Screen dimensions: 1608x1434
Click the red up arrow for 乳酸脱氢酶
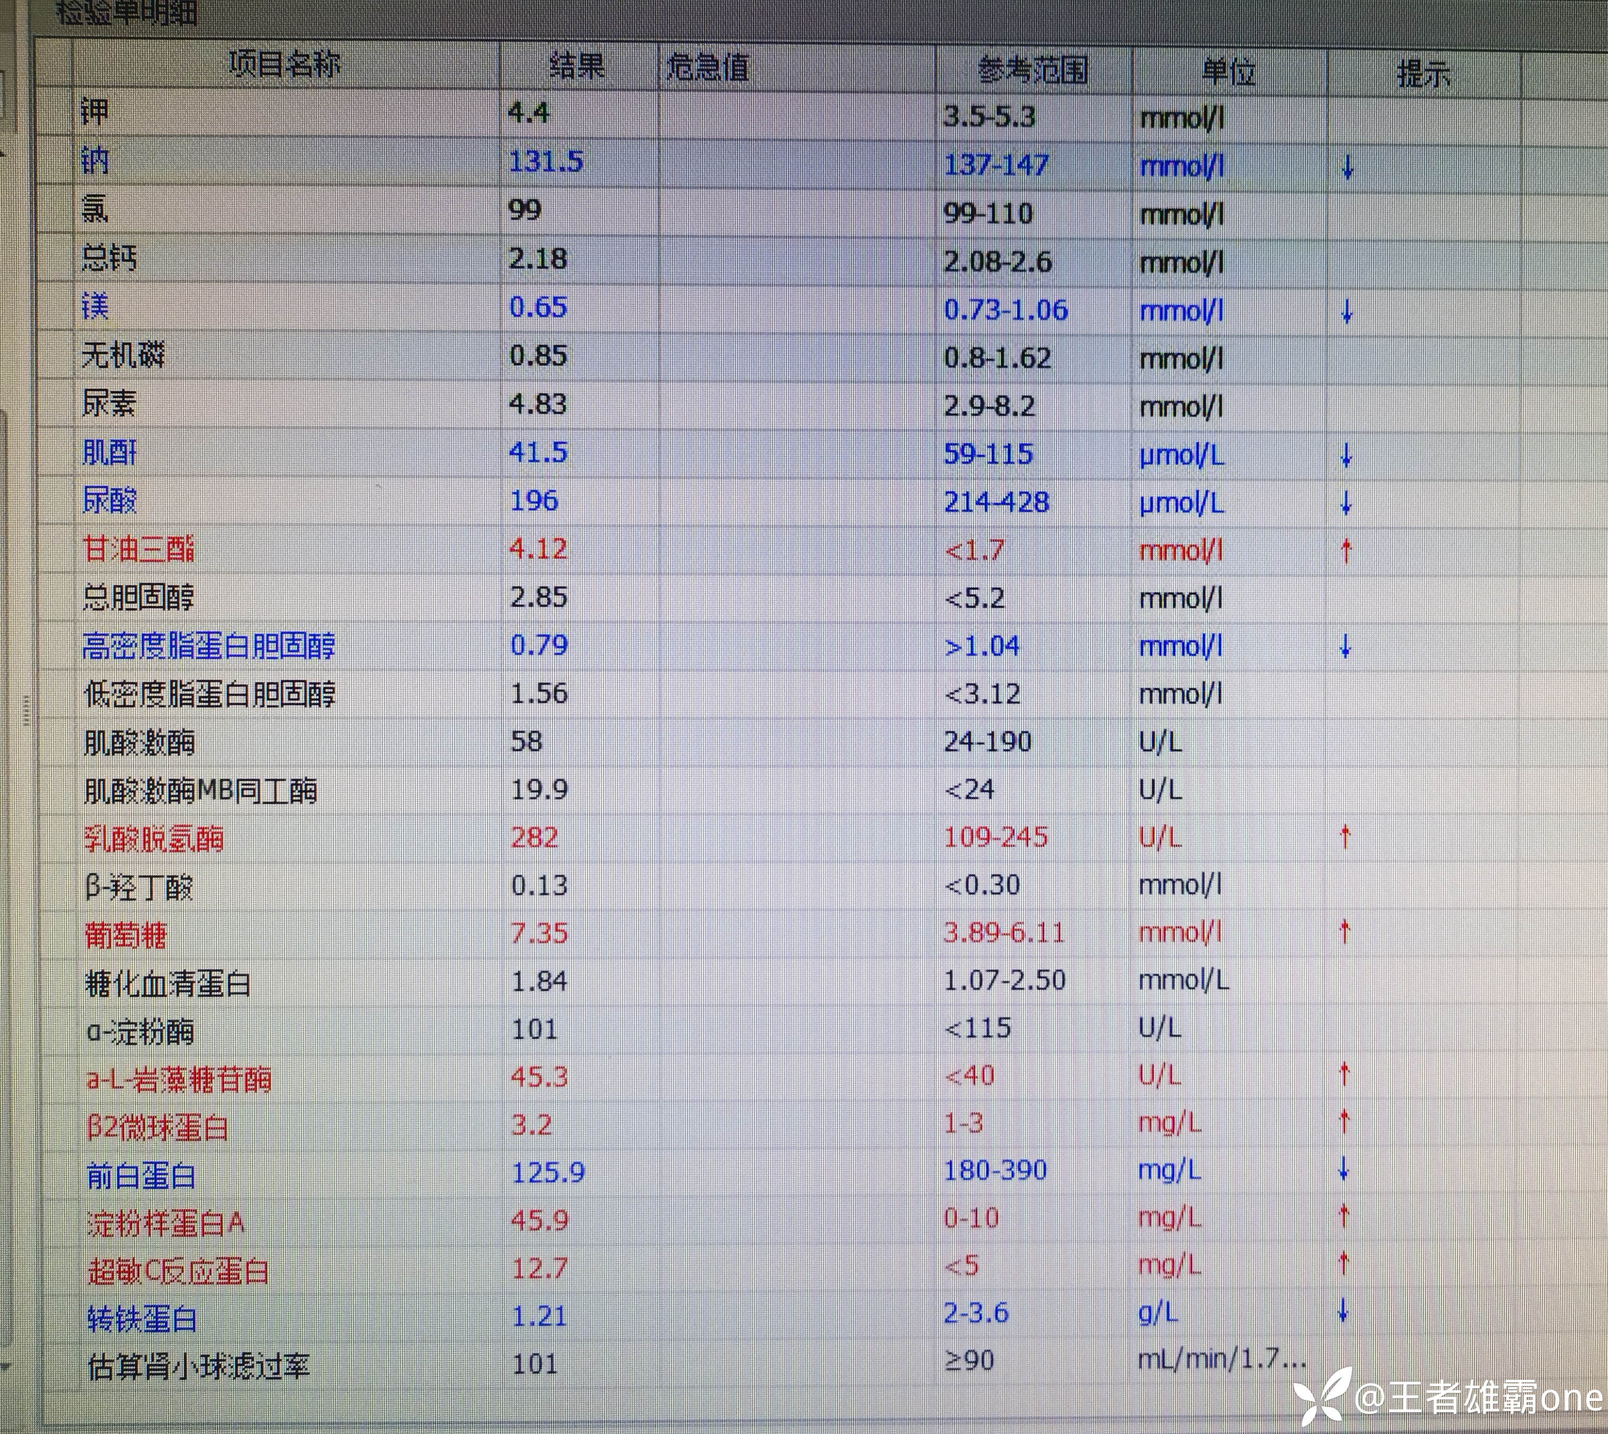(1346, 837)
